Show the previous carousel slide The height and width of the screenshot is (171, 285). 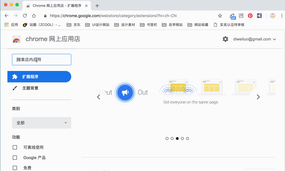click(99, 97)
